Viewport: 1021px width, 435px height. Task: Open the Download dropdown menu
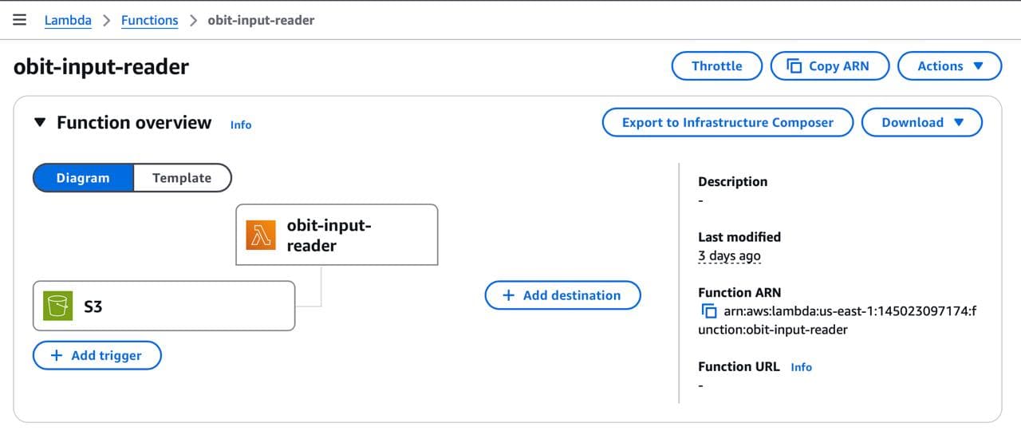(x=922, y=123)
